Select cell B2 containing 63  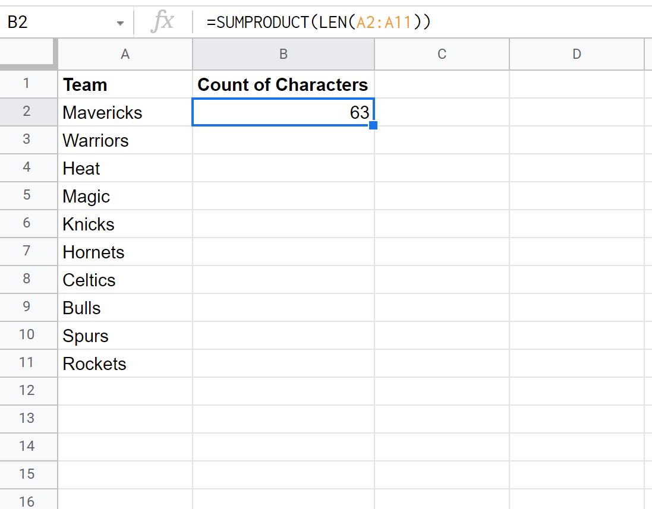(x=284, y=112)
